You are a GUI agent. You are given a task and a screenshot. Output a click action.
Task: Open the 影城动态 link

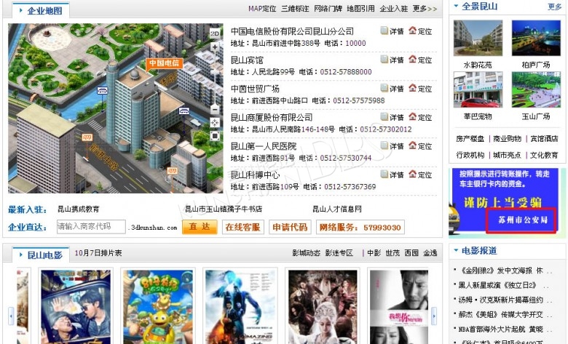point(306,253)
